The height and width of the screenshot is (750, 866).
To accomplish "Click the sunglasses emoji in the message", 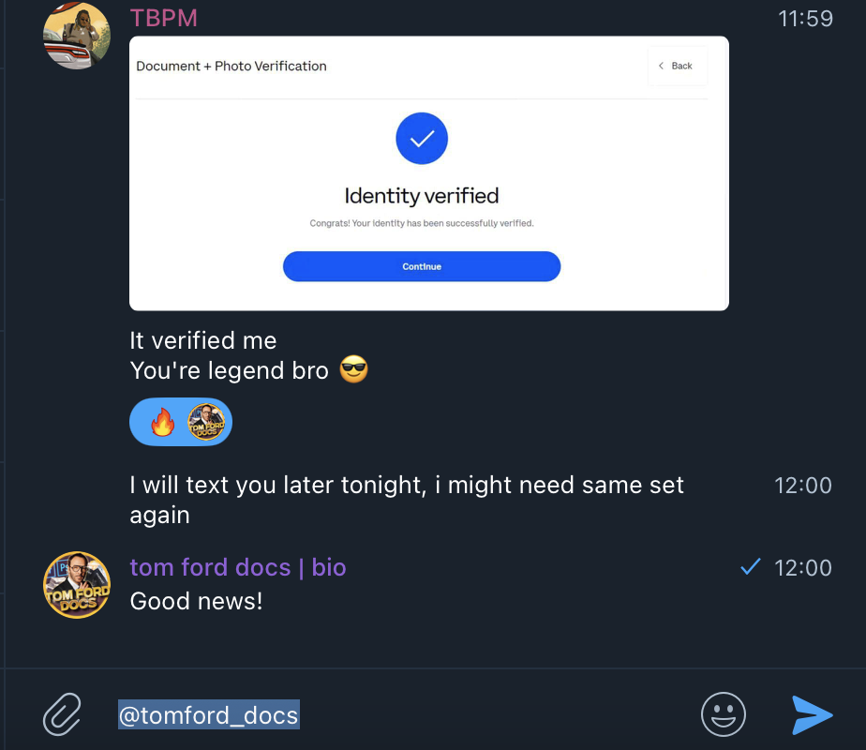I will click(x=353, y=369).
